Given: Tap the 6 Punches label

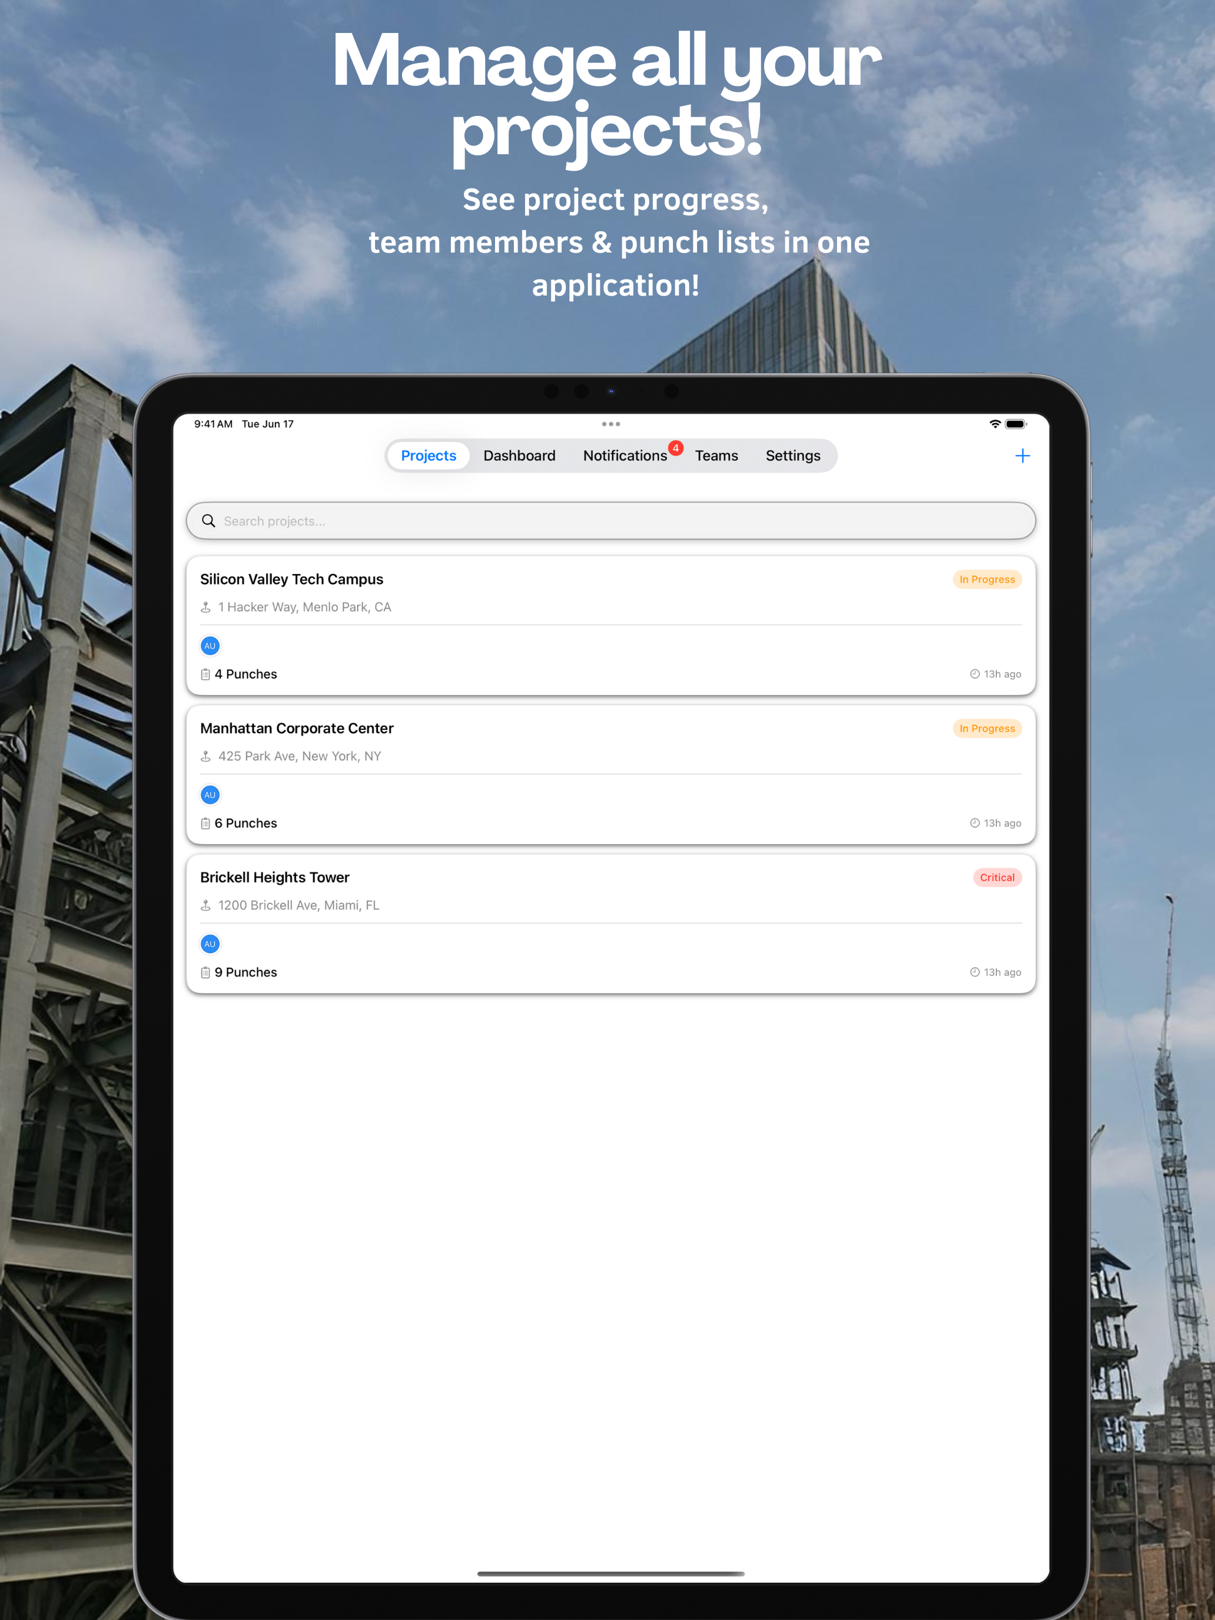Looking at the screenshot, I should (246, 823).
